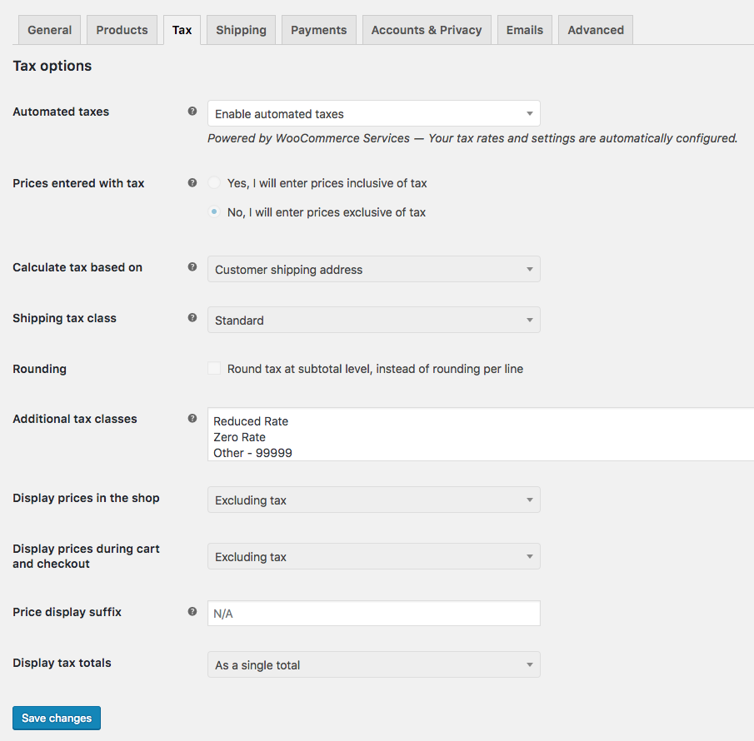Show help tip for Shipping tax class
Image resolution: width=754 pixels, height=741 pixels.
[192, 318]
